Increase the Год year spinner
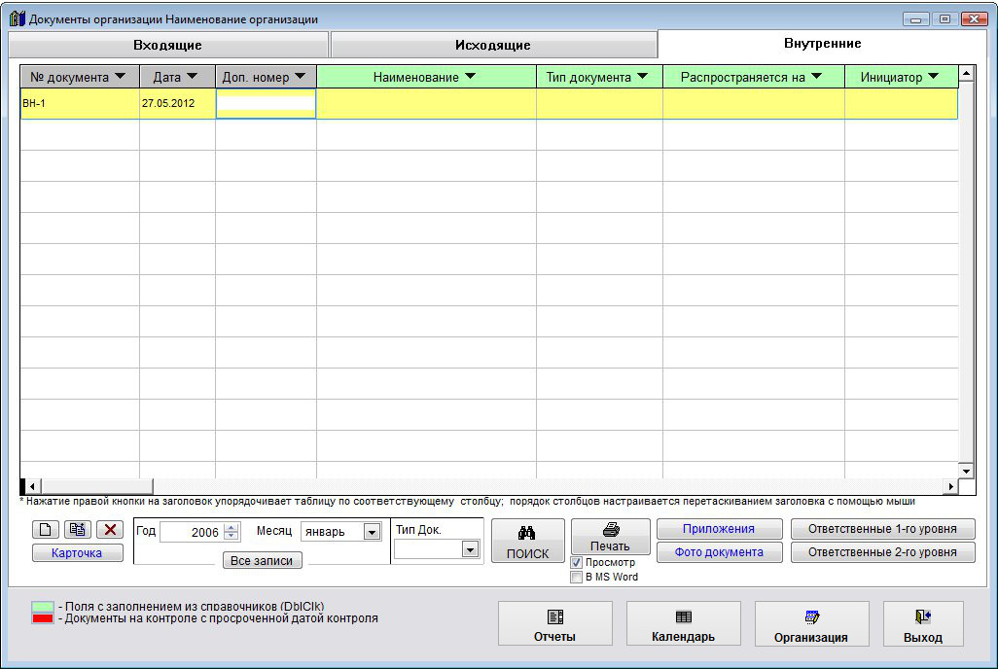998x669 pixels. tap(231, 528)
